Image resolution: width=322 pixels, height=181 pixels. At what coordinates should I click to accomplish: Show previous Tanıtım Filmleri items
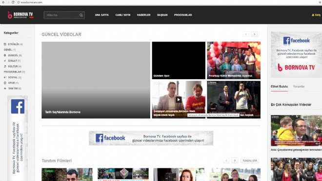pyautogui.click(x=226, y=160)
